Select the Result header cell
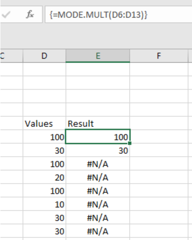This screenshot has width=192, height=240. coord(98,123)
